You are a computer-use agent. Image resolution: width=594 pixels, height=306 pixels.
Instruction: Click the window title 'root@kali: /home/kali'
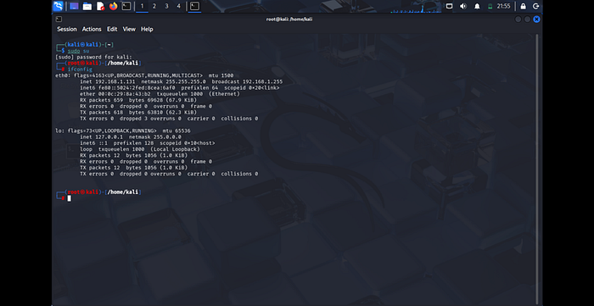click(289, 19)
